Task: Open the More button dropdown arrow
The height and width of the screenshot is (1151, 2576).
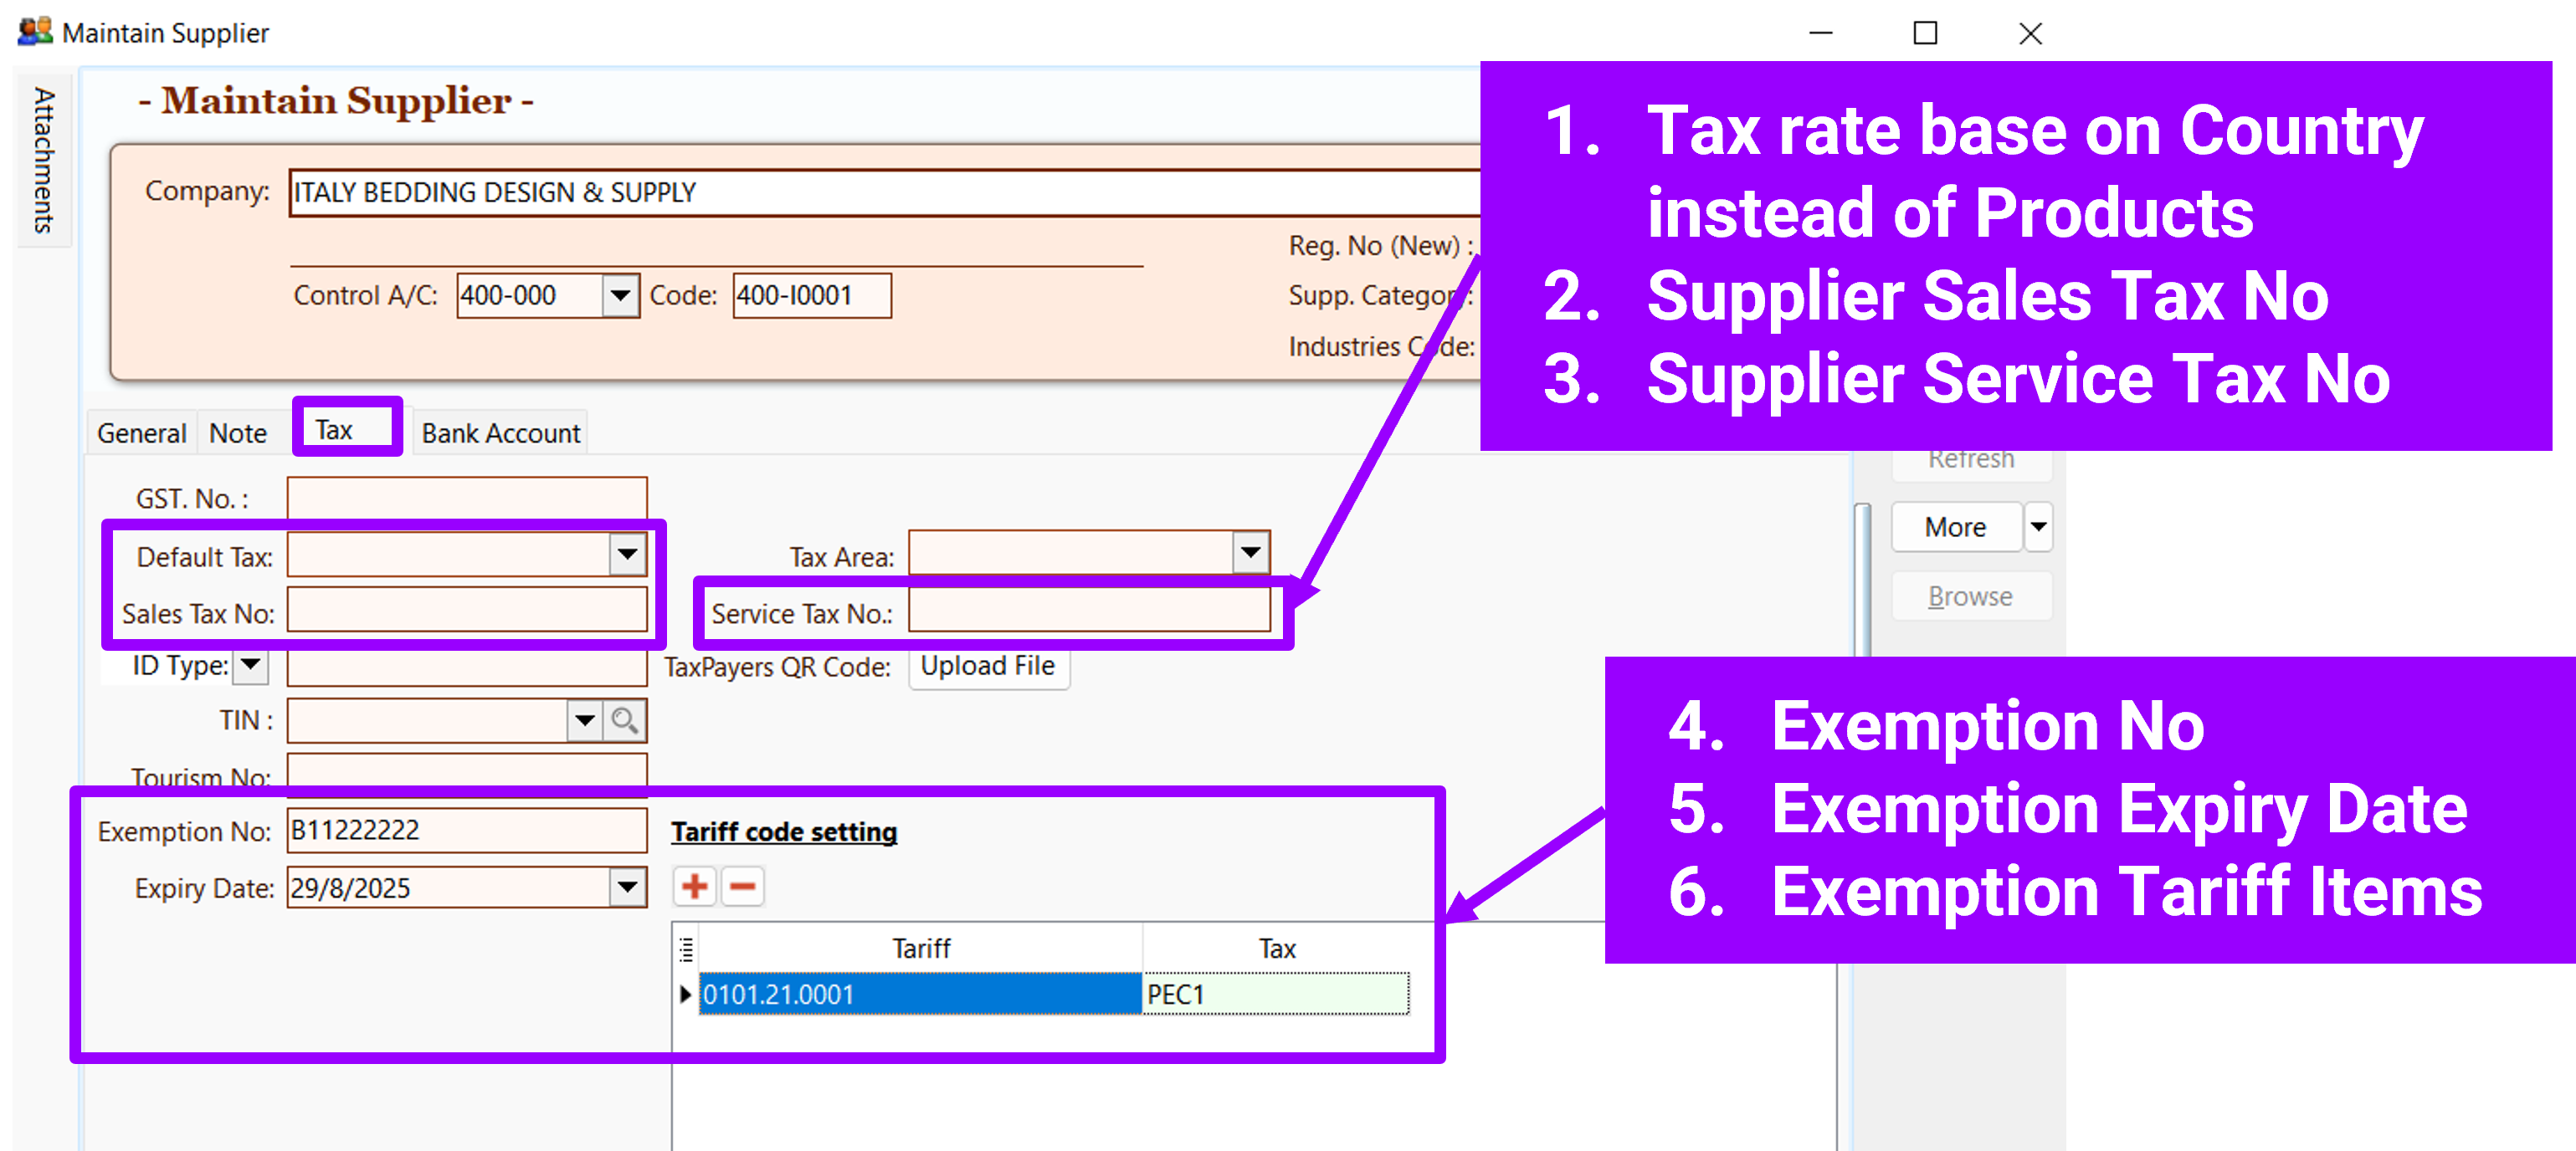Action: pos(2038,526)
